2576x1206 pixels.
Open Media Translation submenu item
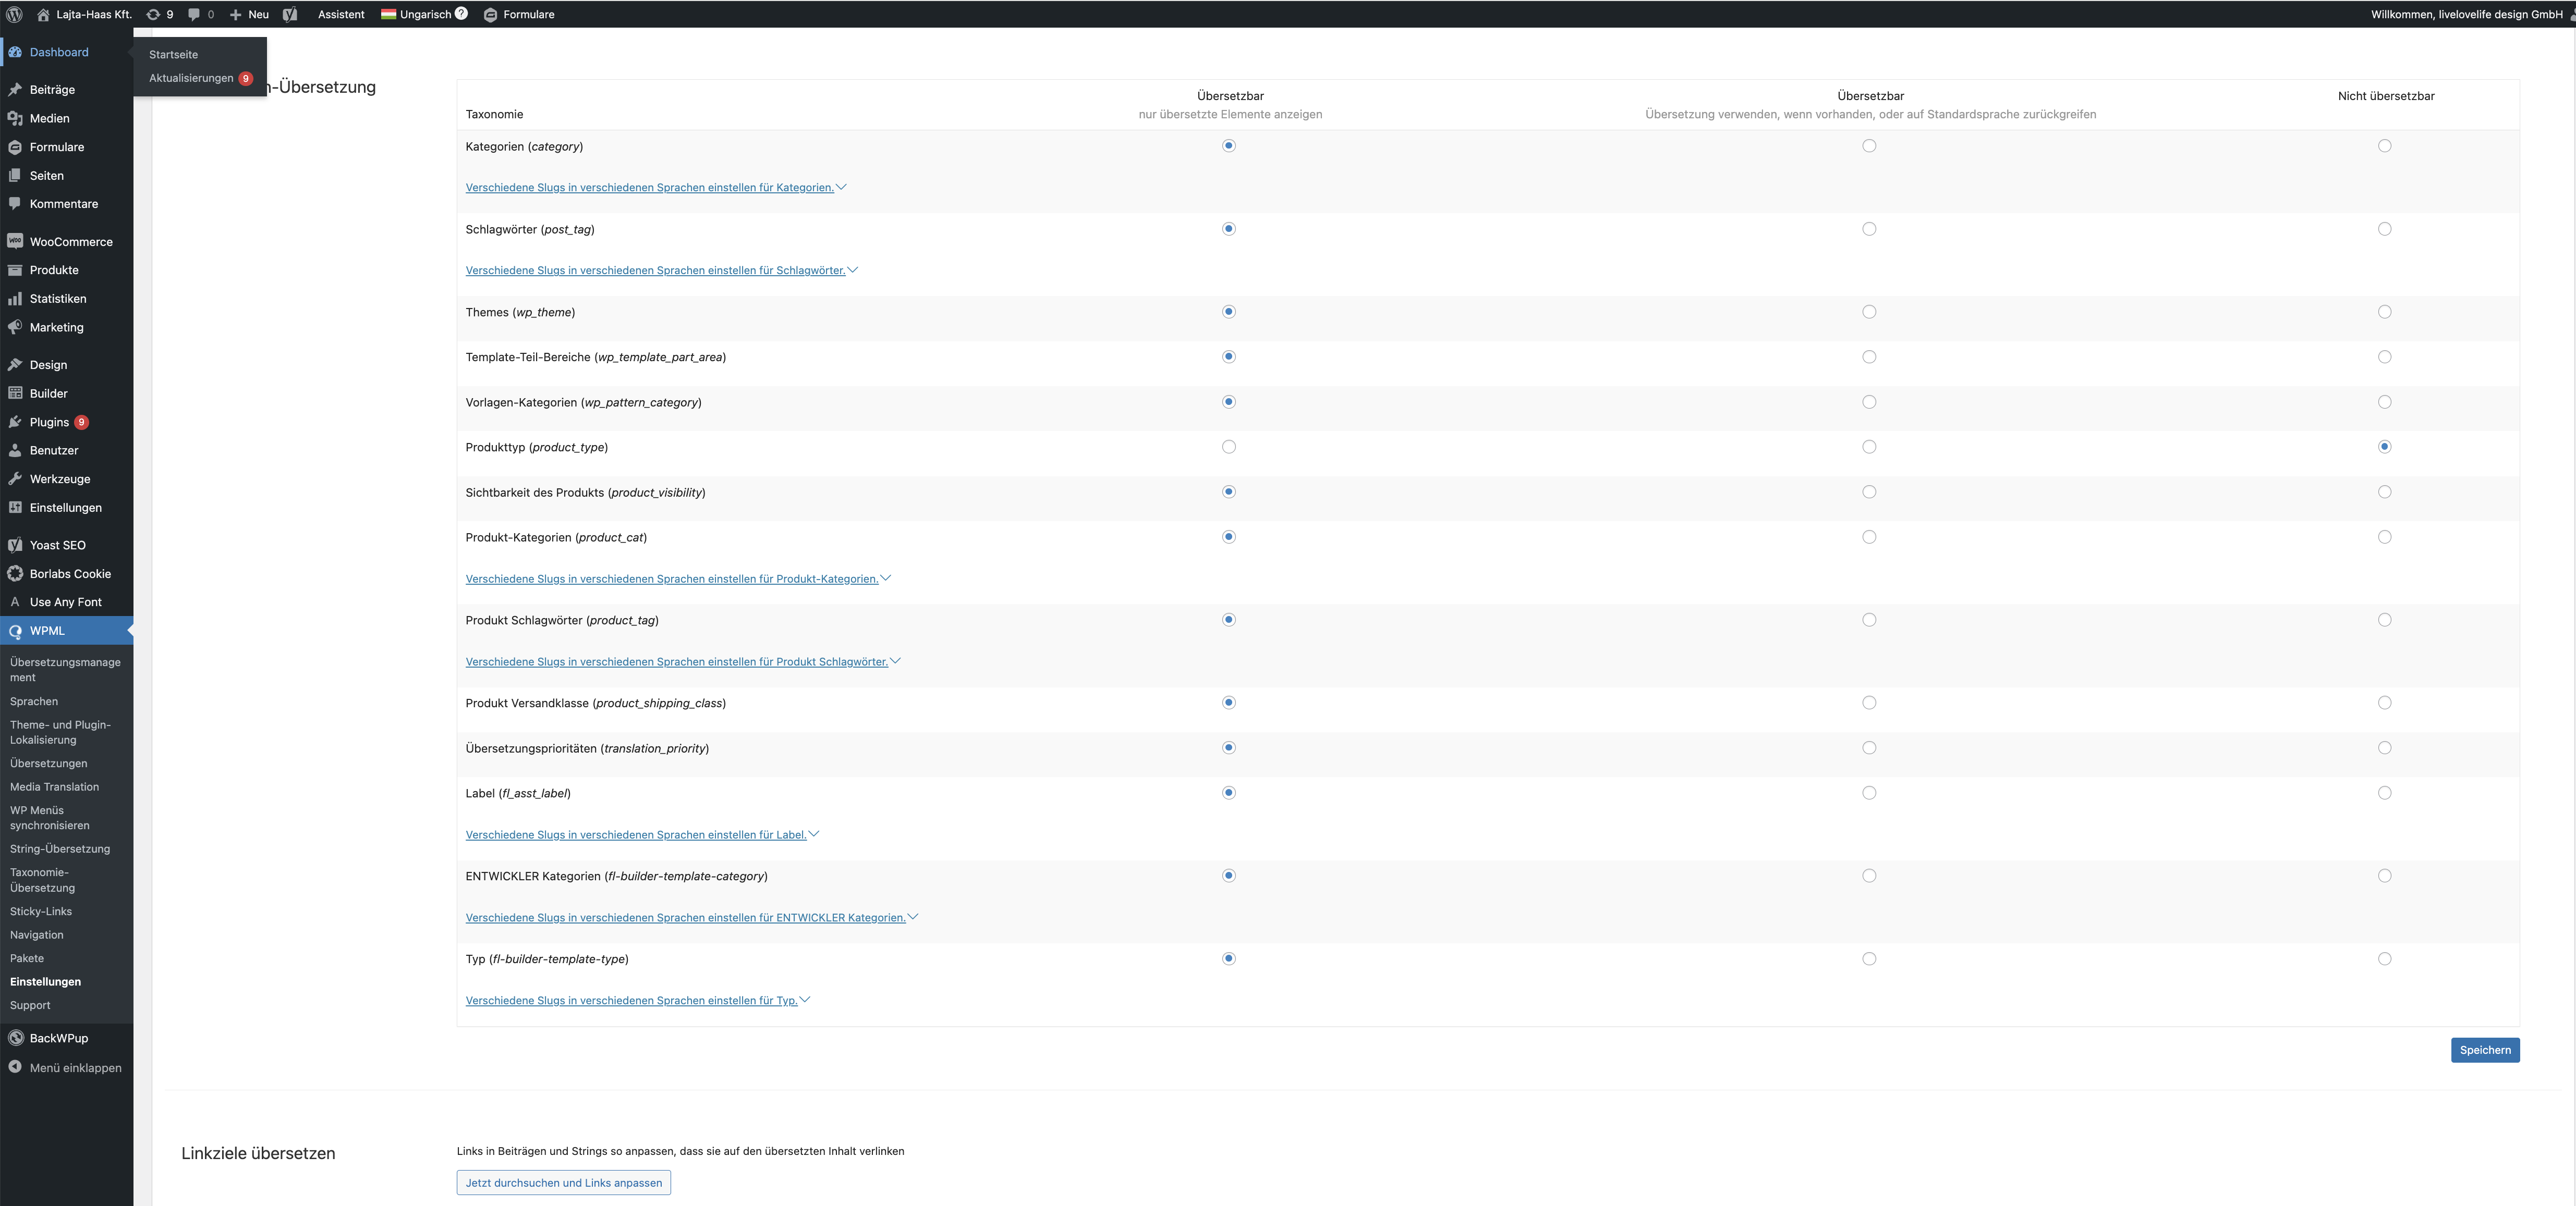tap(54, 786)
